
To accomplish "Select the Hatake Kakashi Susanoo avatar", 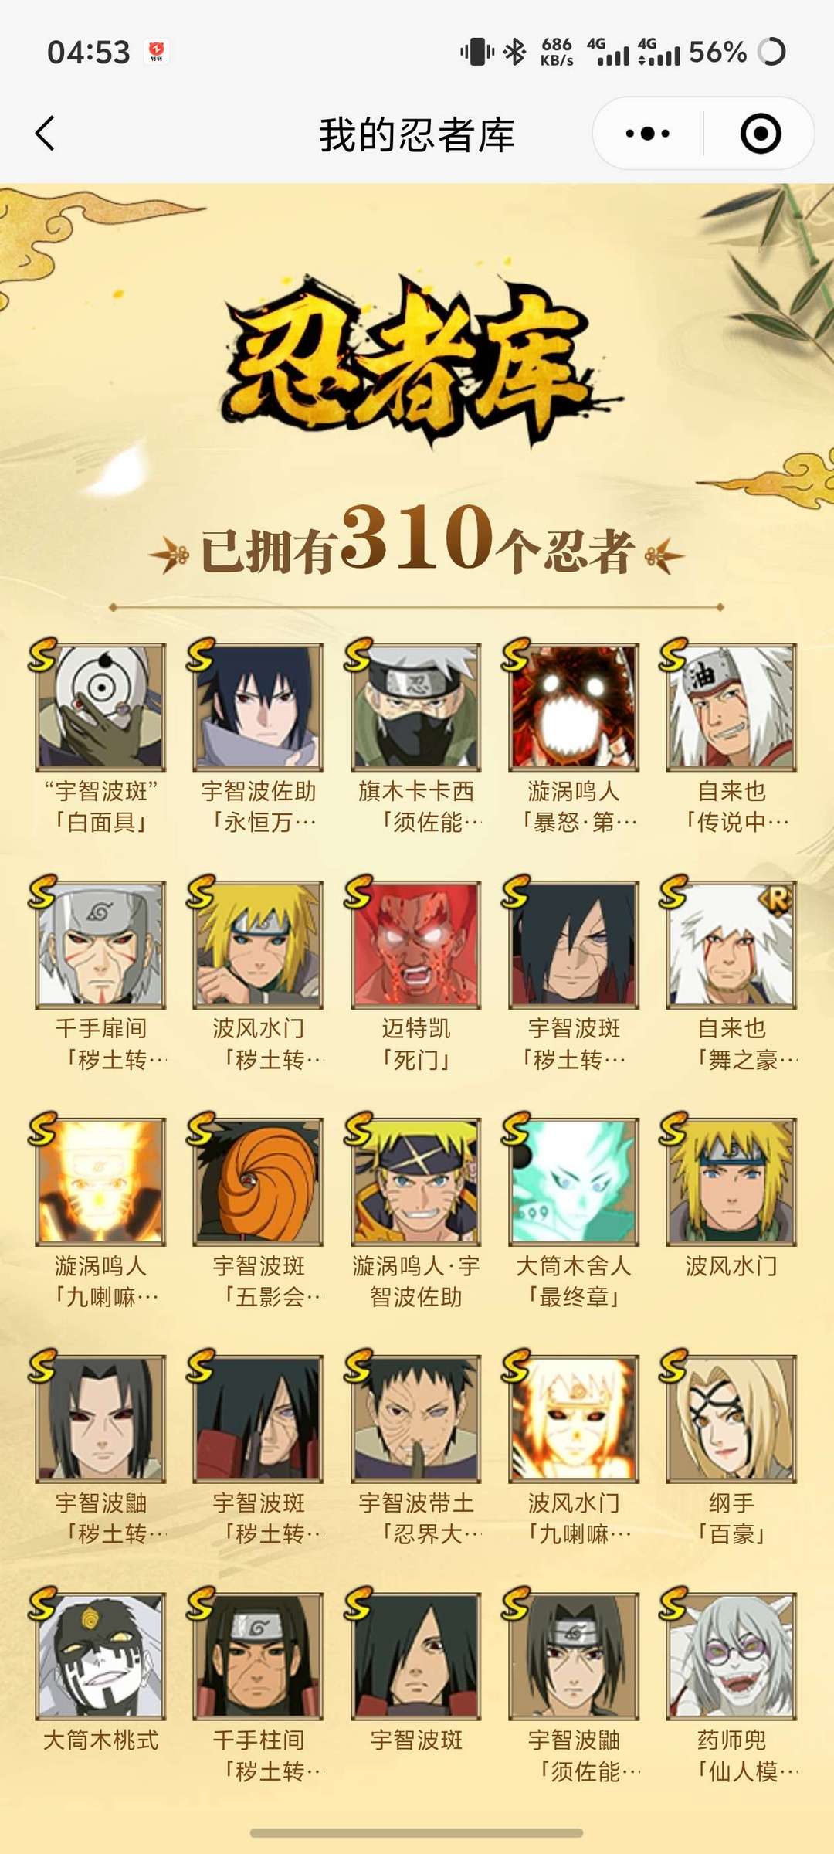I will pyautogui.click(x=416, y=707).
